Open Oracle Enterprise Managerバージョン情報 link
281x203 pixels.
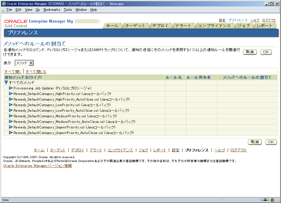coord(37,166)
